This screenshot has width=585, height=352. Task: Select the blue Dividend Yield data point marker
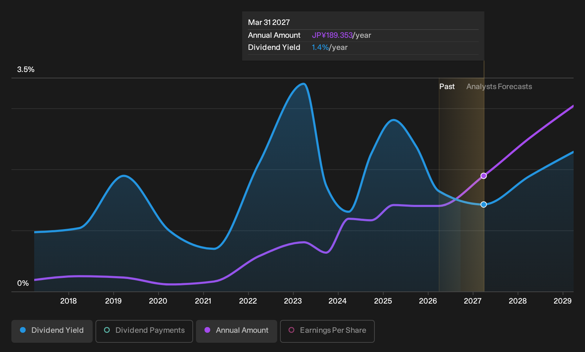point(484,205)
